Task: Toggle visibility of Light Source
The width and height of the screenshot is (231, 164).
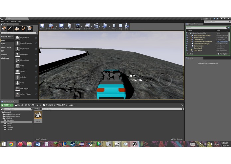Action: coord(187,50)
